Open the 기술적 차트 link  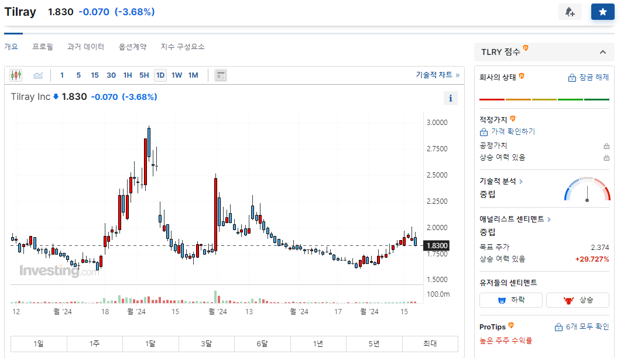click(438, 75)
